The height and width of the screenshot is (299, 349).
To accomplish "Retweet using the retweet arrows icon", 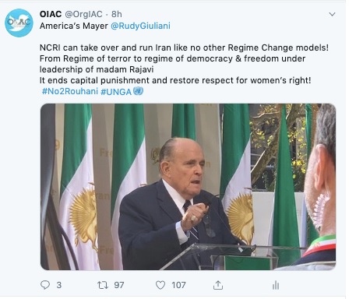I will click(x=103, y=285).
